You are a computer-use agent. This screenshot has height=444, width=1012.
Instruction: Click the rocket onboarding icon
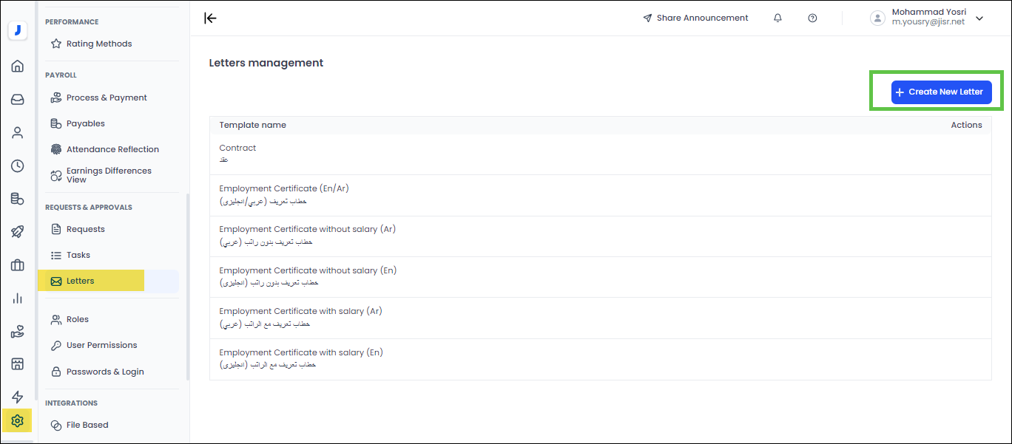17,231
